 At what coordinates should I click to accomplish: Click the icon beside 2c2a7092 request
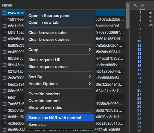(5, 78)
